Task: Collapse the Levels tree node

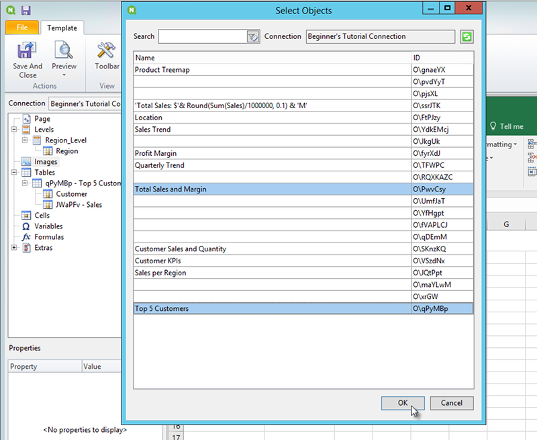Action: (x=15, y=130)
